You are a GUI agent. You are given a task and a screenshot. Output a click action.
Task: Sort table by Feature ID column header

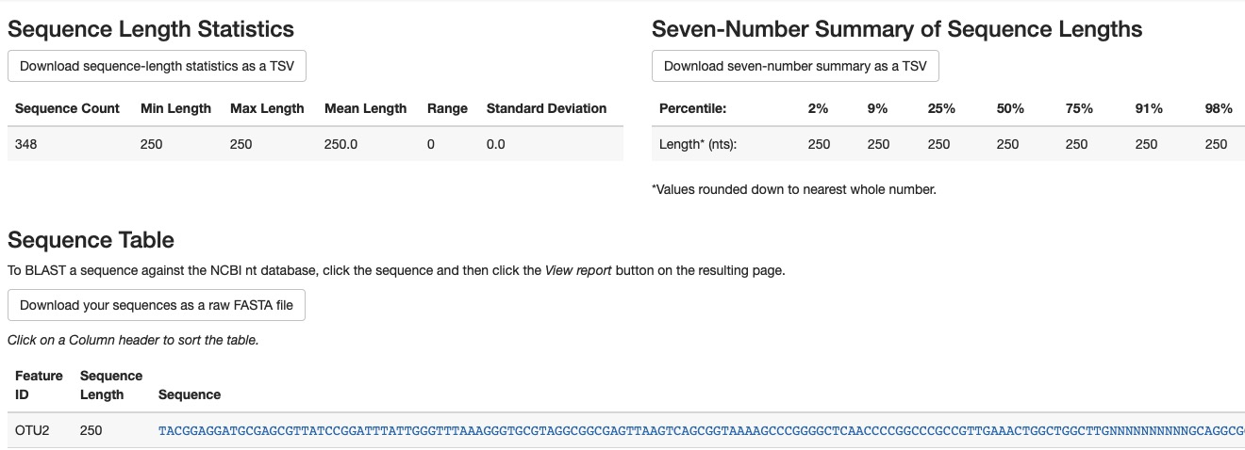39,385
